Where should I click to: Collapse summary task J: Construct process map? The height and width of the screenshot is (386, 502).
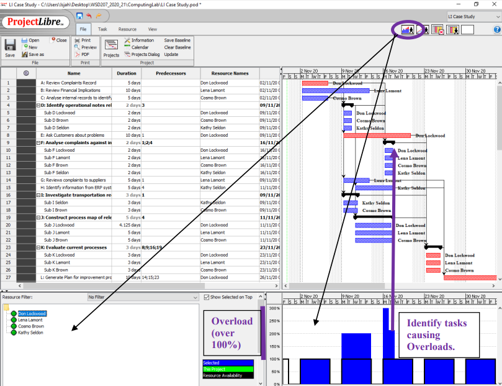point(38,218)
